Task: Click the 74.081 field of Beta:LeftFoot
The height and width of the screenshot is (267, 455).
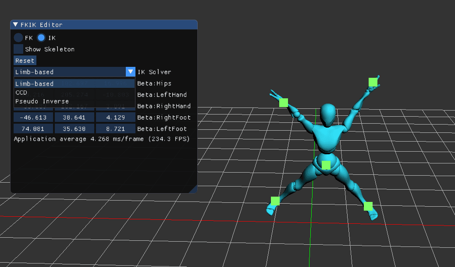Action: point(33,129)
